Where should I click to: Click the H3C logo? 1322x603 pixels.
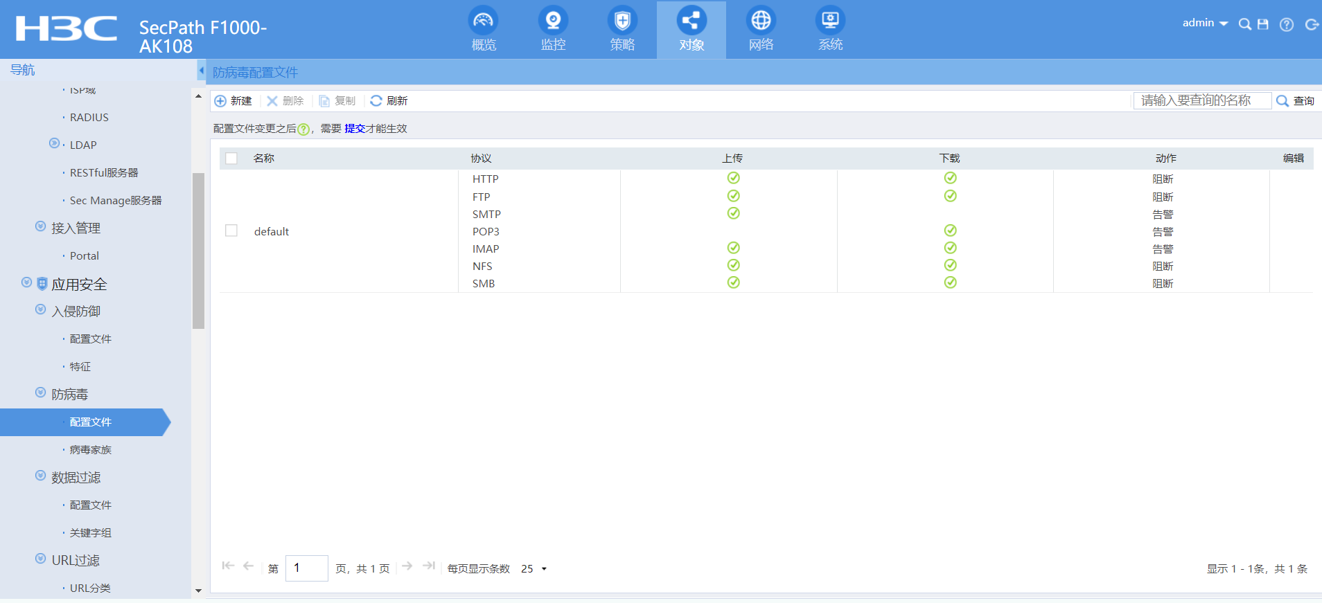point(67,28)
